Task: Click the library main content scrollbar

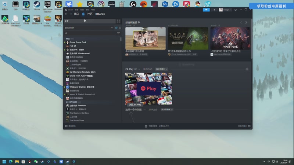Action: pos(251,38)
